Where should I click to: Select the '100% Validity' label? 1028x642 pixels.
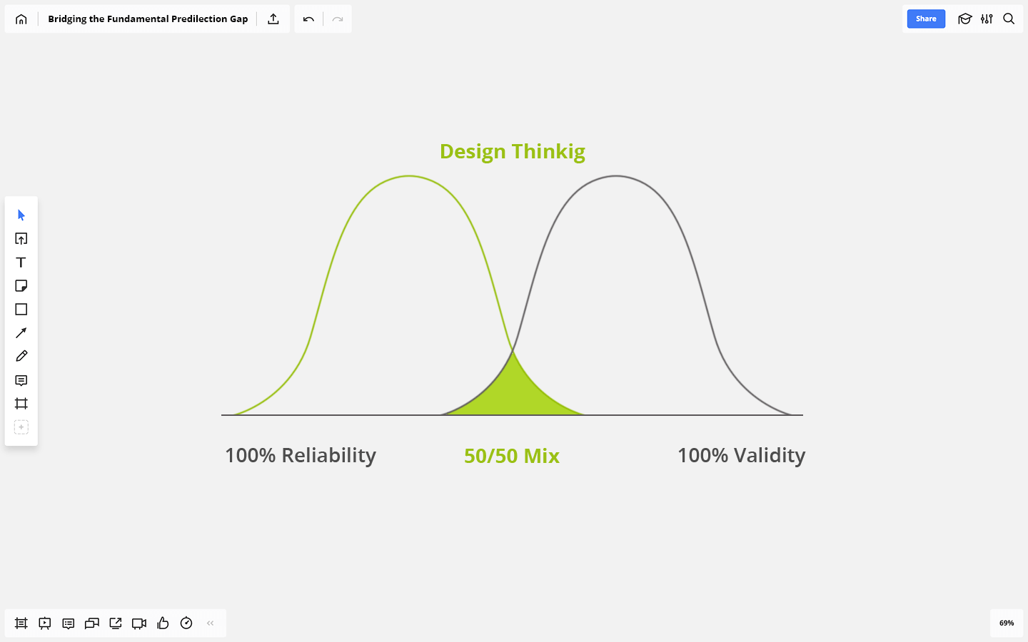pyautogui.click(x=741, y=455)
